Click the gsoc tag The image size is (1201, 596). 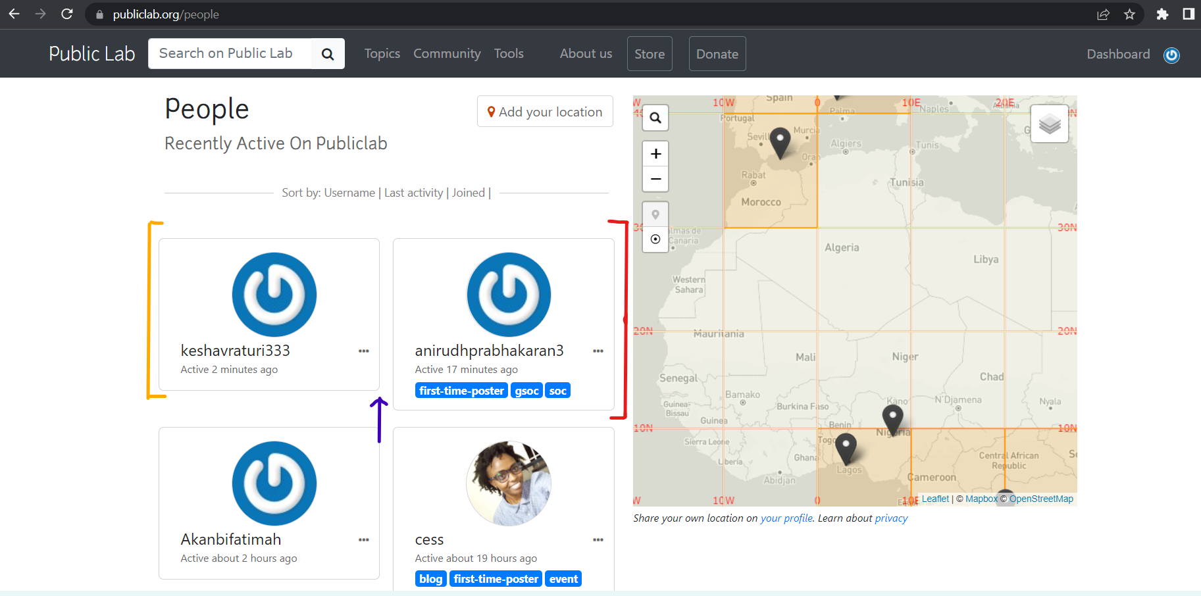(x=527, y=391)
